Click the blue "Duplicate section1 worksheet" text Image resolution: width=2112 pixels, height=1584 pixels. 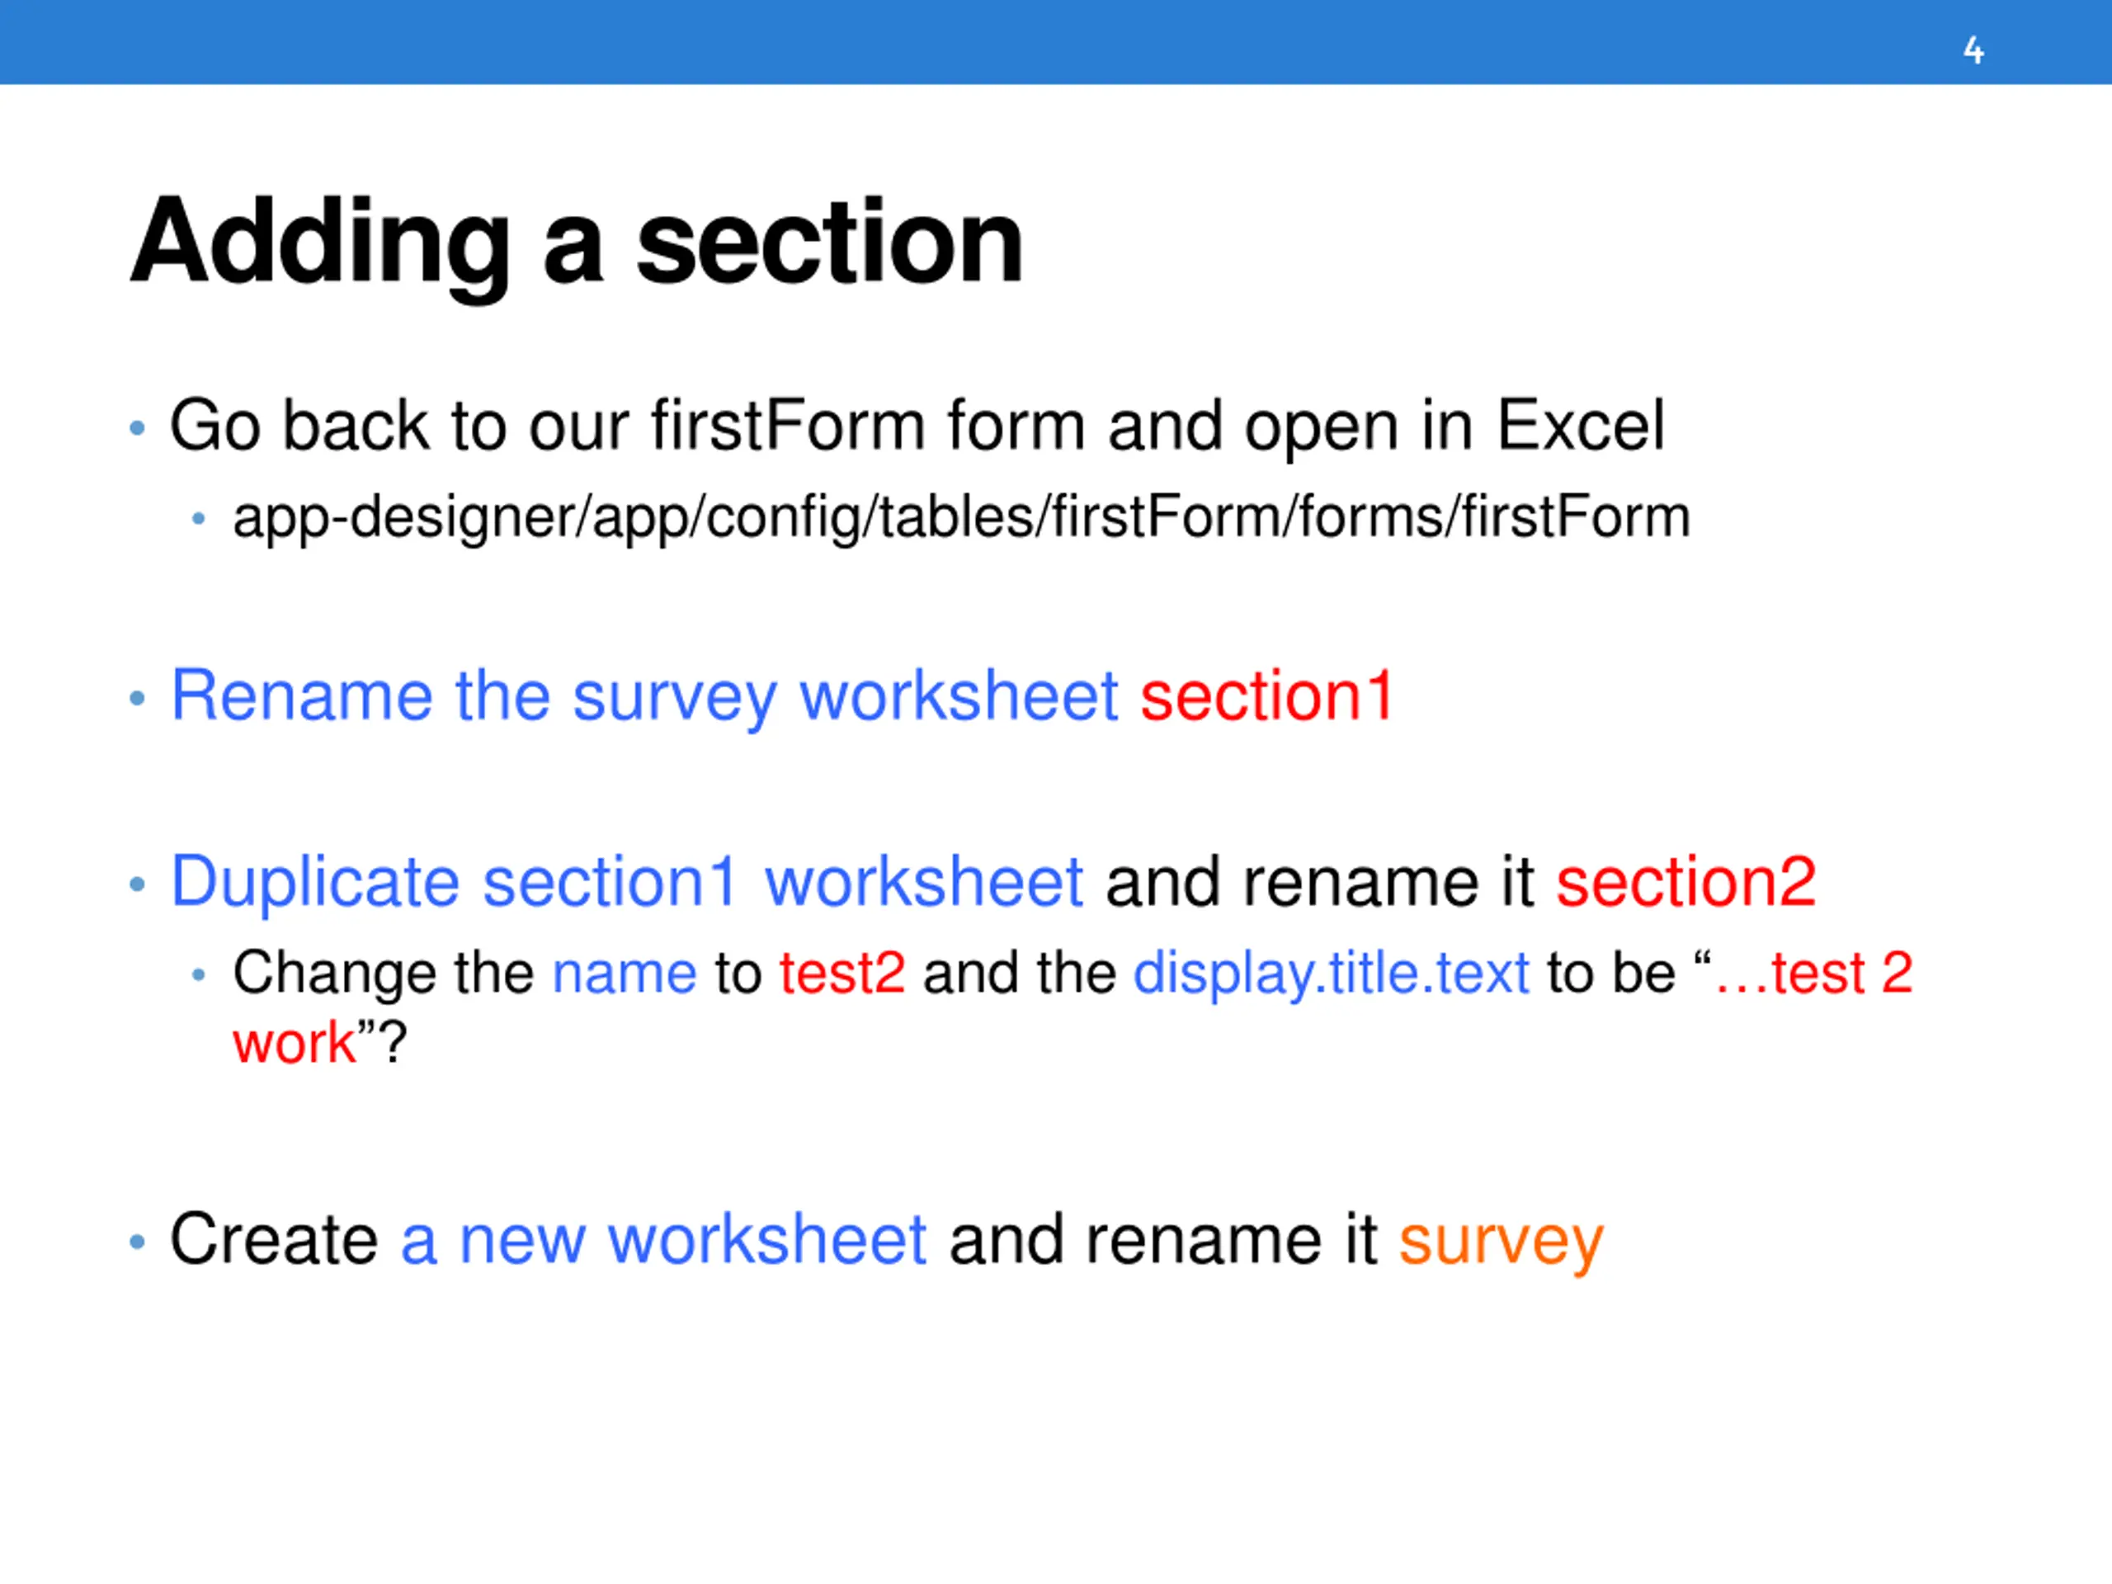626,881
